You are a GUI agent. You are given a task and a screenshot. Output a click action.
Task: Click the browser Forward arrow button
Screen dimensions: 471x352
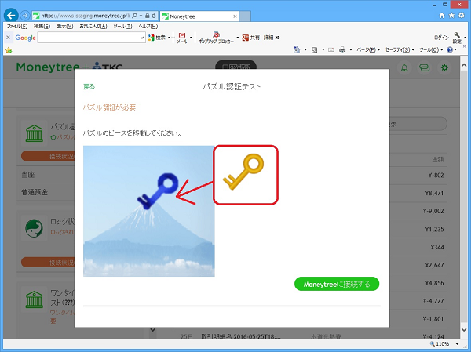(x=25, y=16)
